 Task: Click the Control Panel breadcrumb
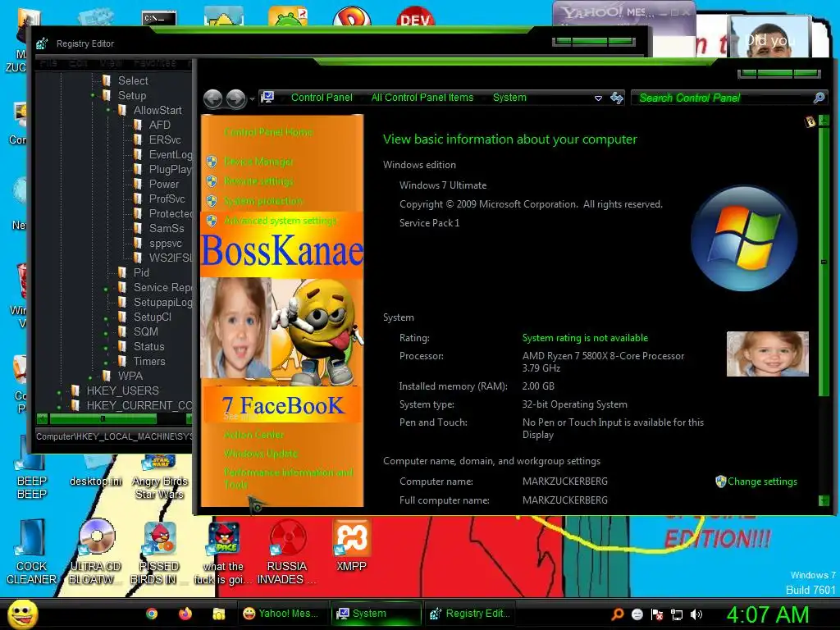[x=322, y=98]
